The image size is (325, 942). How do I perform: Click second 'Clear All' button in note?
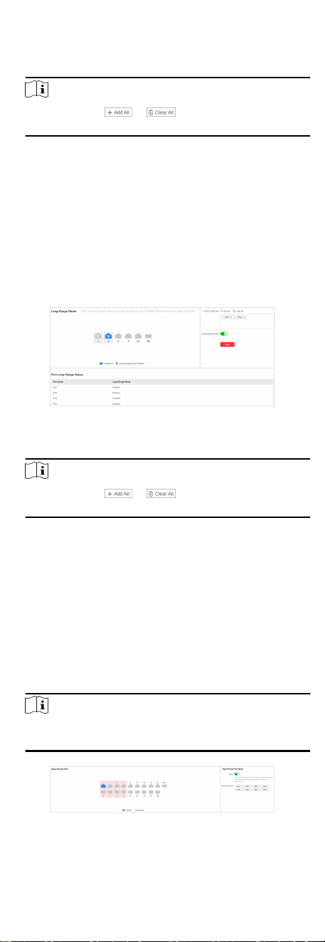click(161, 493)
